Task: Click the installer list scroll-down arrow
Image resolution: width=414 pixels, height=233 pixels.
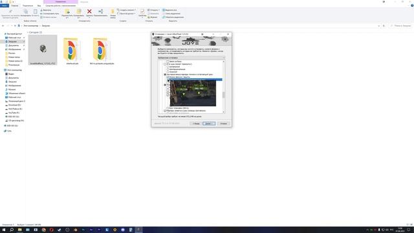Action: point(224,112)
